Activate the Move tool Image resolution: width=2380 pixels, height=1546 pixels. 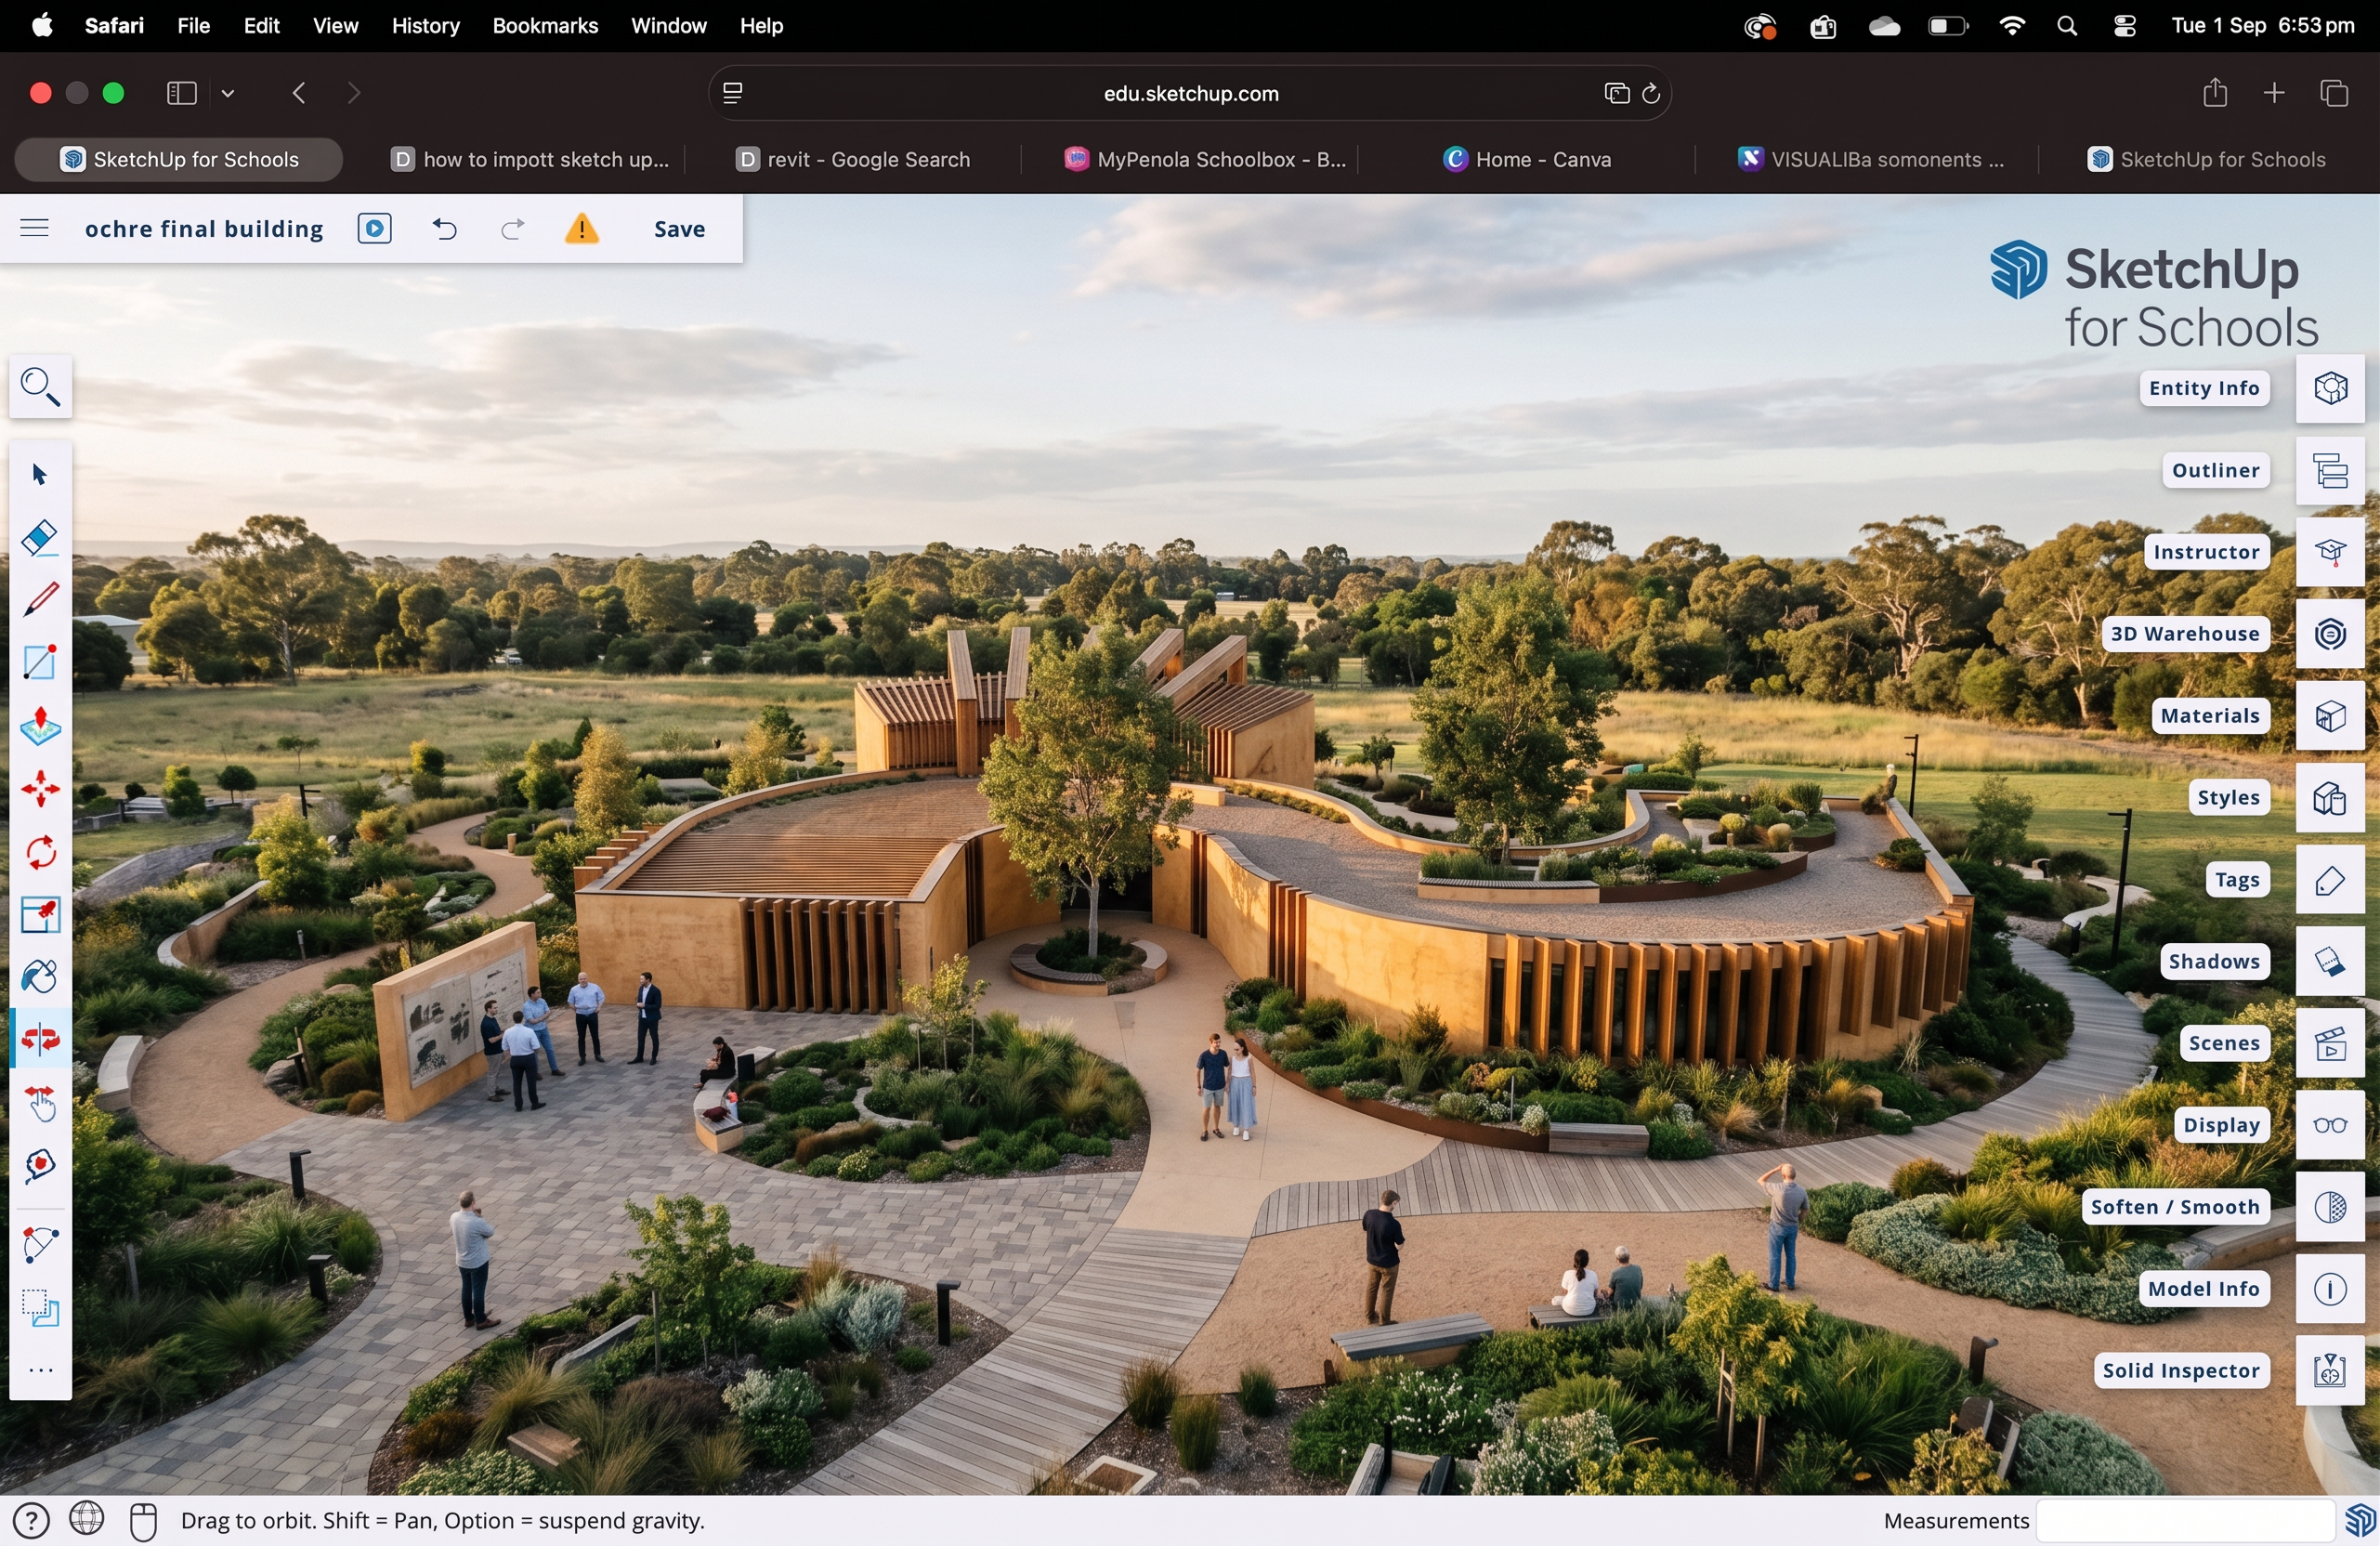[x=40, y=790]
